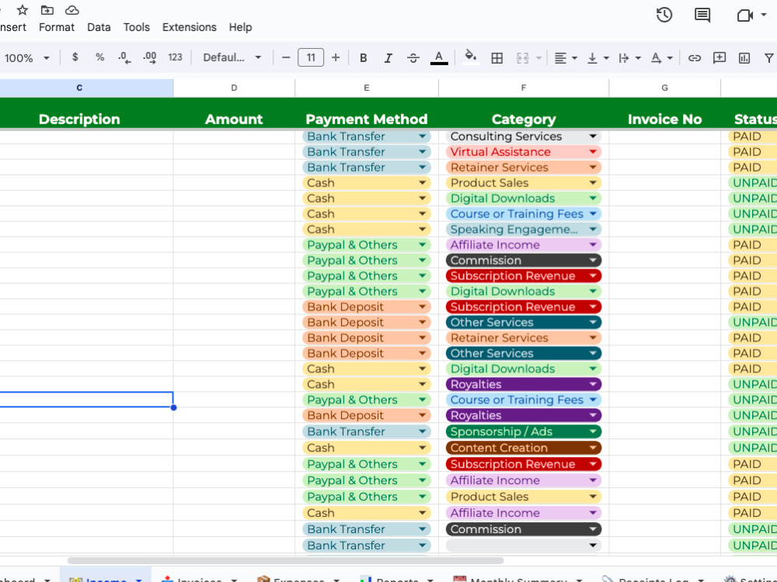This screenshot has width=777, height=582.
Task: Open version history clock icon
Action: pos(664,15)
